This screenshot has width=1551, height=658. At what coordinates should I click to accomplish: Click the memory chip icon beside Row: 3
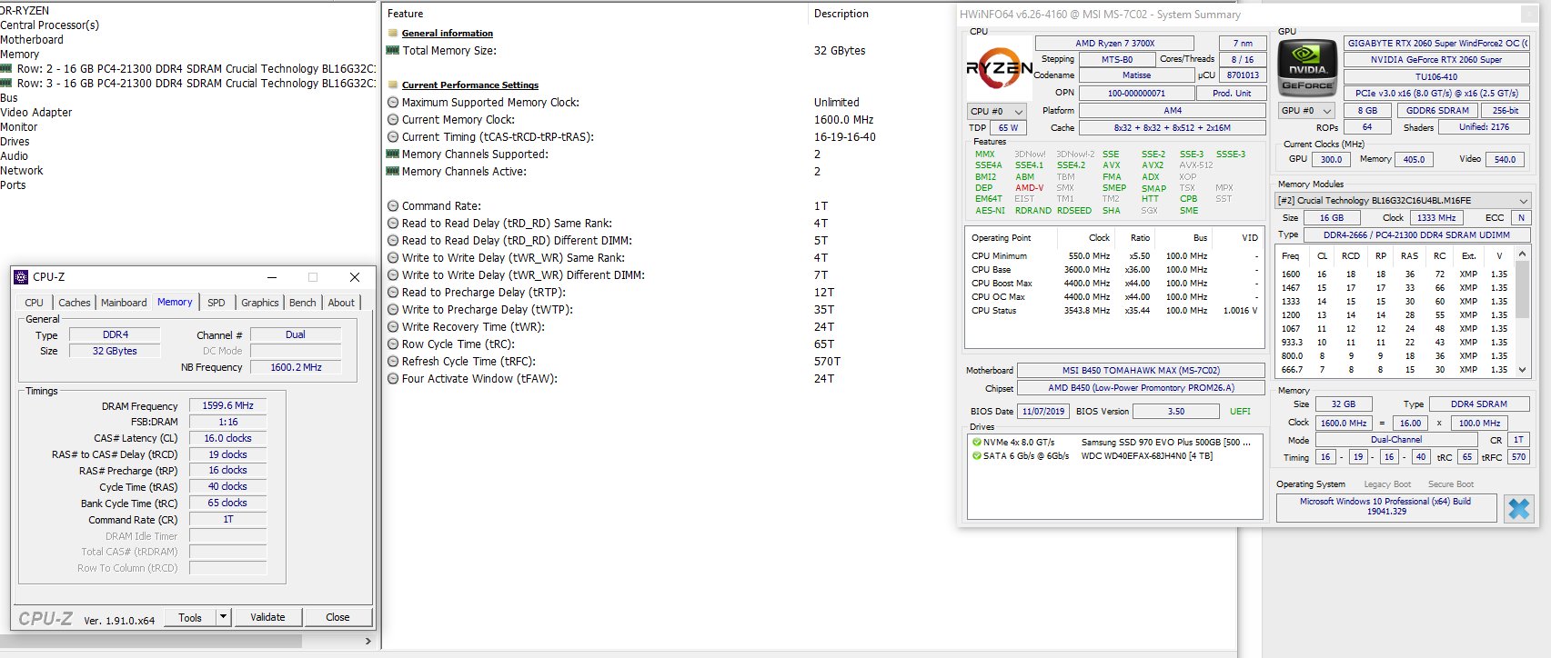[6, 83]
